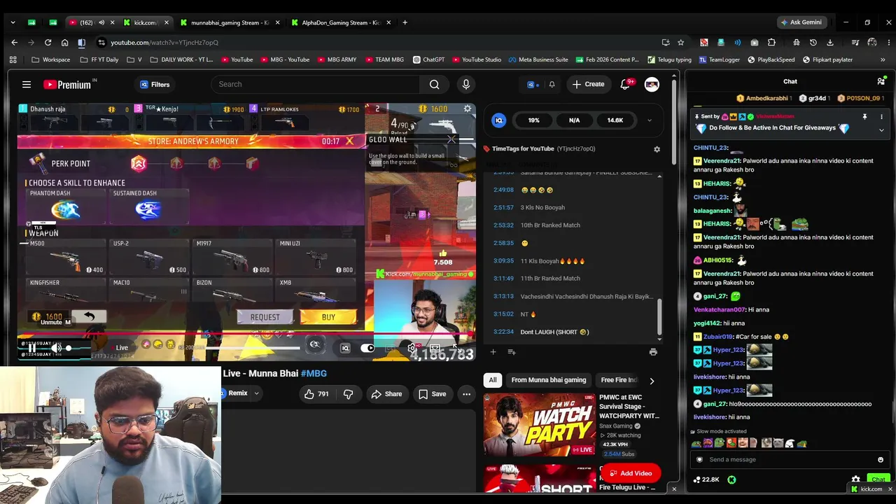Open emote picker in chat message box
Viewport: 896px width, 504px height.
[x=881, y=460]
